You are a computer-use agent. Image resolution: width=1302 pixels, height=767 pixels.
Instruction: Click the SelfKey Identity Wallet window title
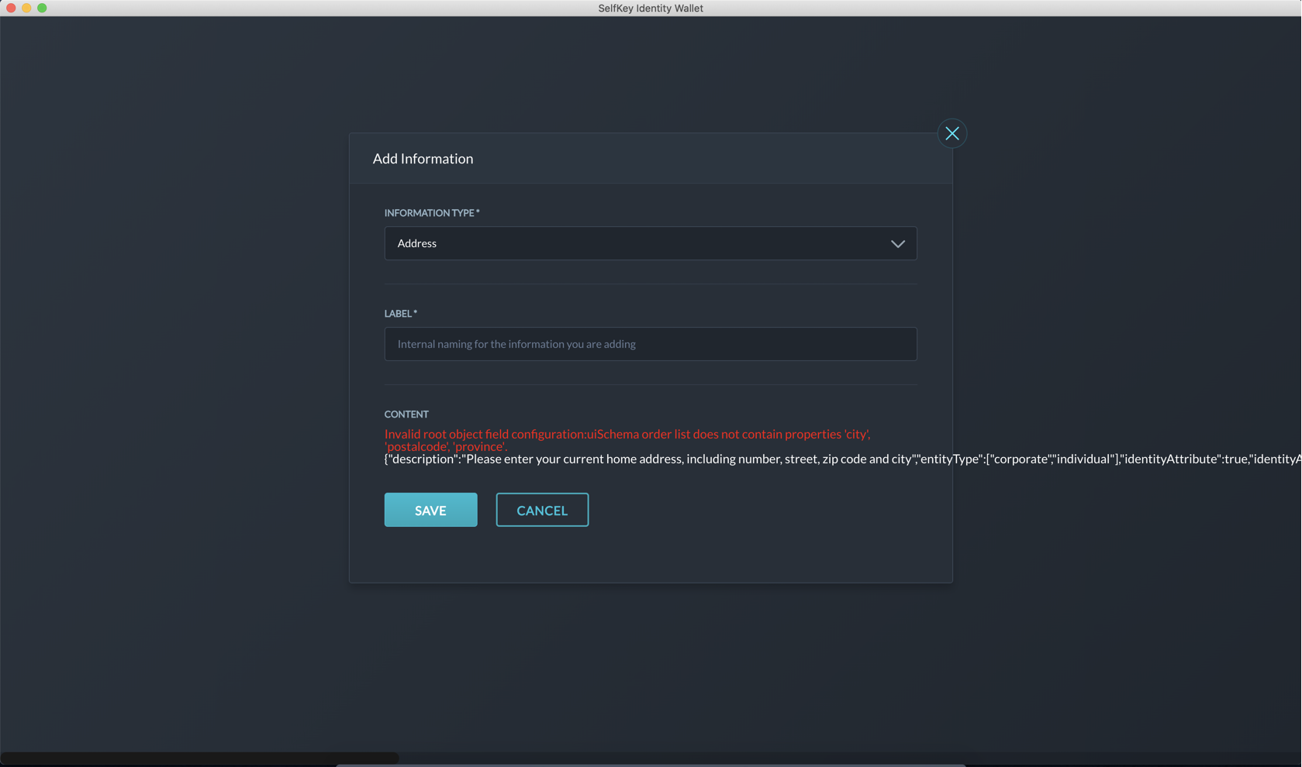[651, 9]
